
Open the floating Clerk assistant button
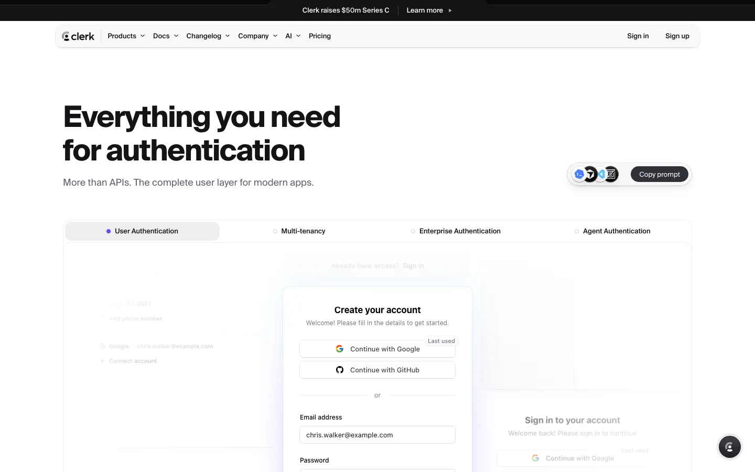pos(729,447)
